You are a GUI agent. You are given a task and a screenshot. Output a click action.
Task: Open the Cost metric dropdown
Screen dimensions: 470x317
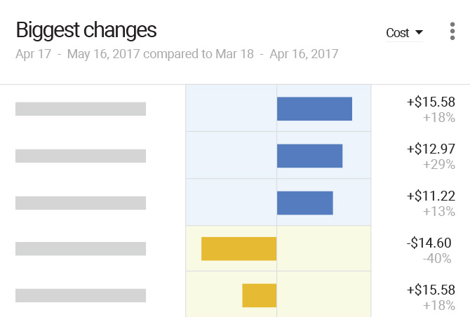point(405,33)
